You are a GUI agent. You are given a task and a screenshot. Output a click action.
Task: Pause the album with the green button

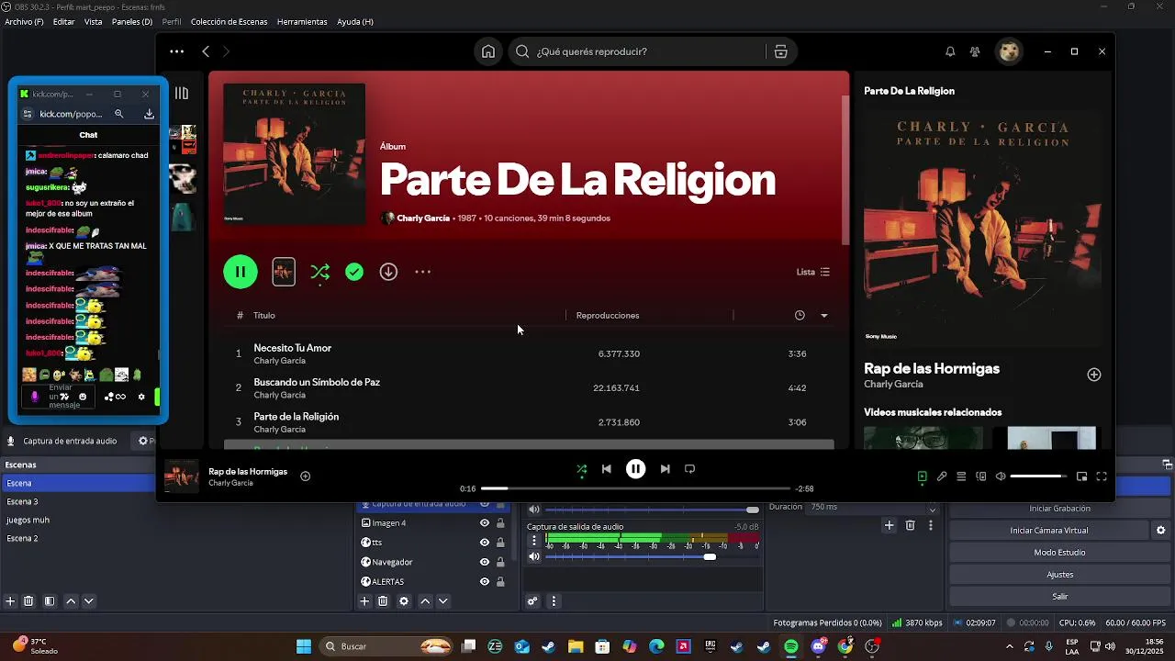241,272
